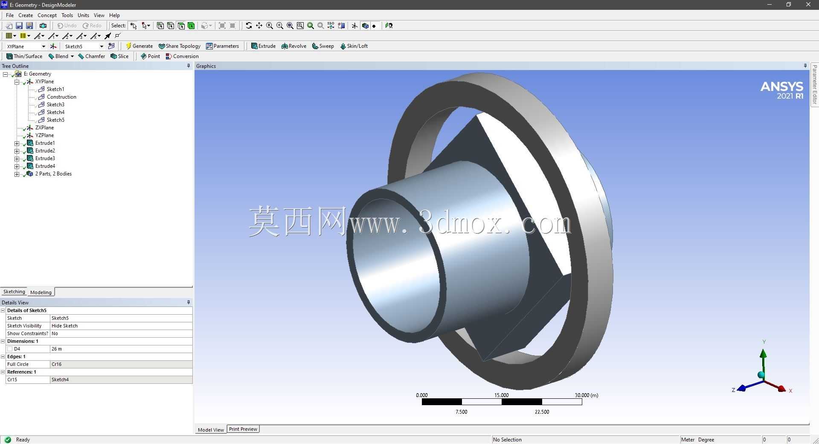This screenshot has height=444, width=819.
Task: Select the Zoom to Fit icon
Action: [290, 26]
